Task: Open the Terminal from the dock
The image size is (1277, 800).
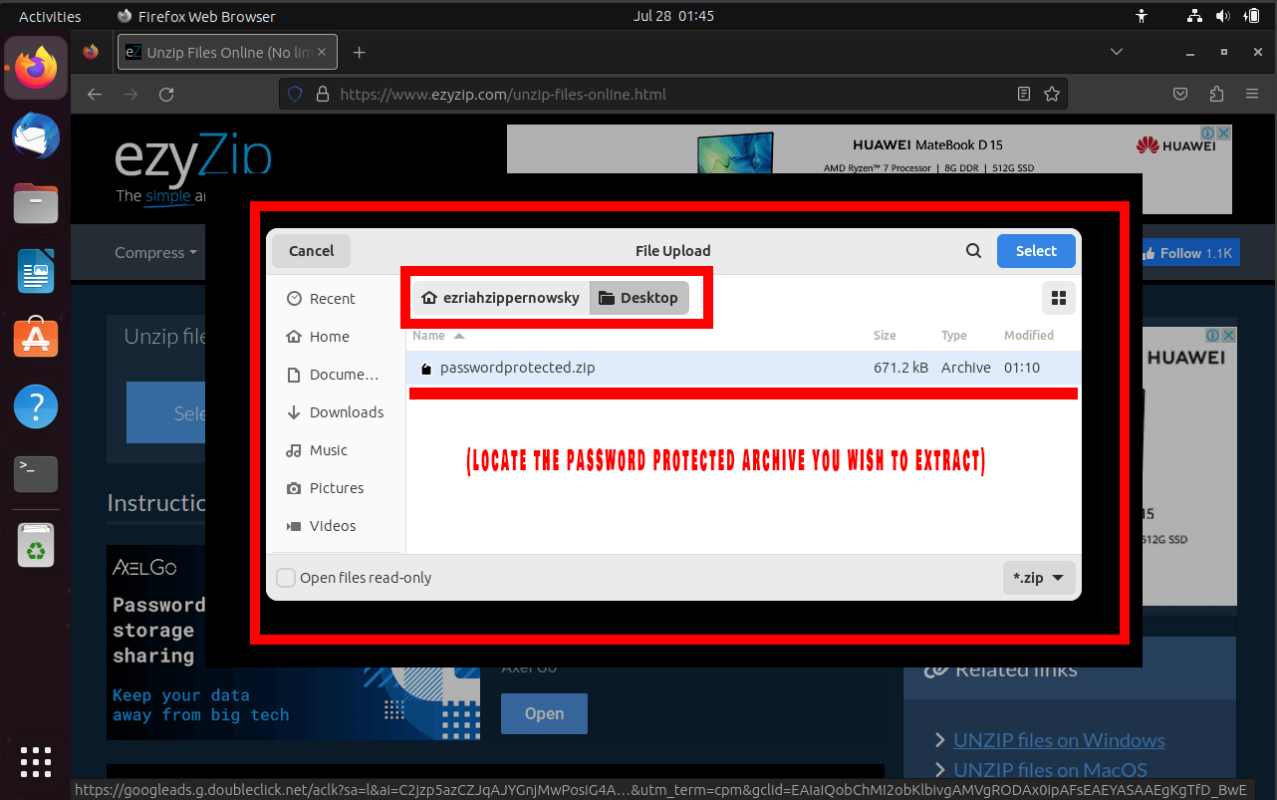Action: [35, 474]
